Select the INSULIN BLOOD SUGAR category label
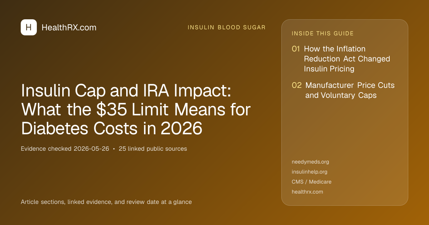The height and width of the screenshot is (225, 429). pos(227,27)
